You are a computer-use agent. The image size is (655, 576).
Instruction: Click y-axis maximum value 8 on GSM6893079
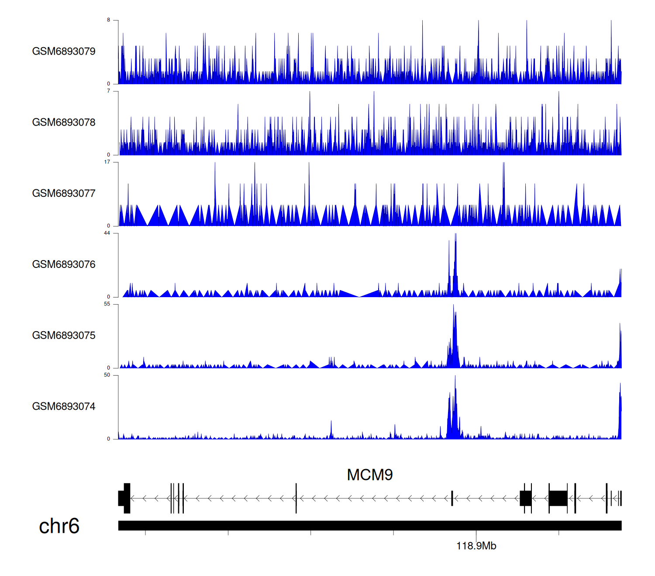tap(109, 20)
